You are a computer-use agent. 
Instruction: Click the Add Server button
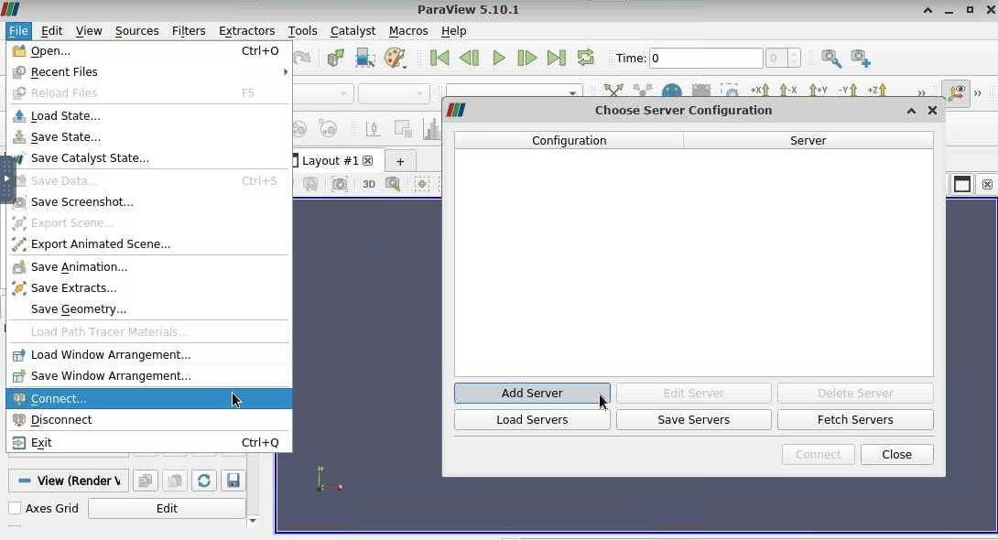(531, 393)
